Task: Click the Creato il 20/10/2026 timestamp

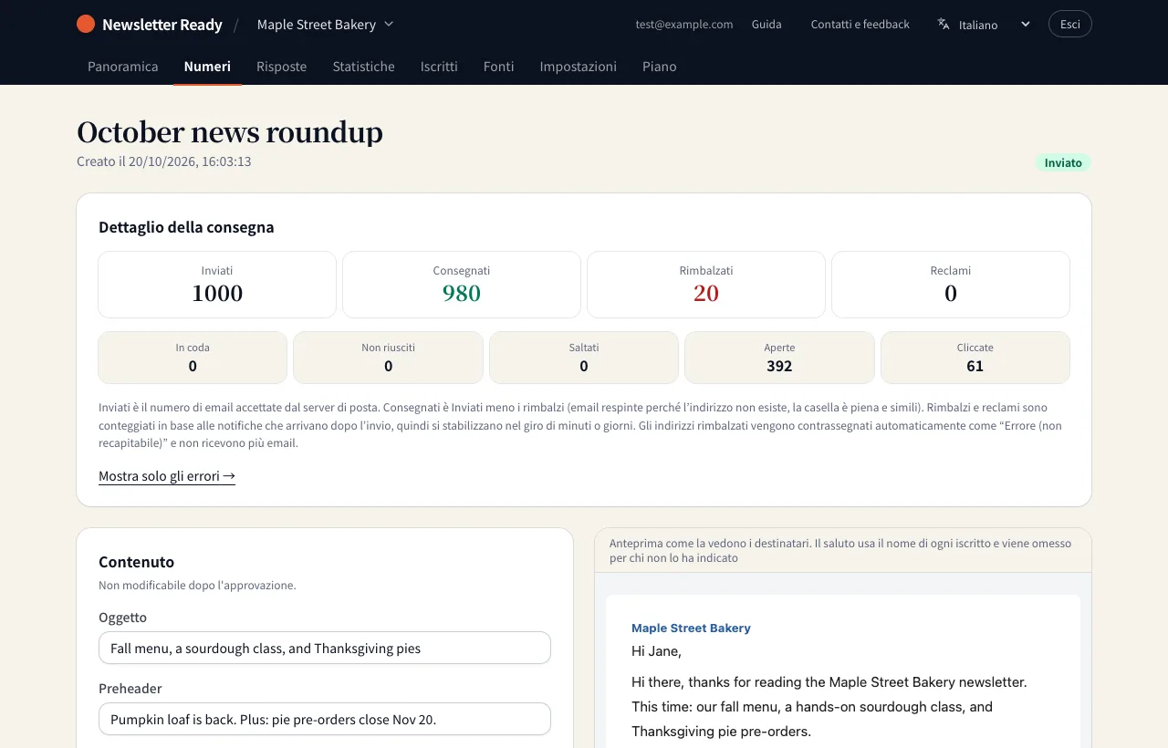Action: 164,161
